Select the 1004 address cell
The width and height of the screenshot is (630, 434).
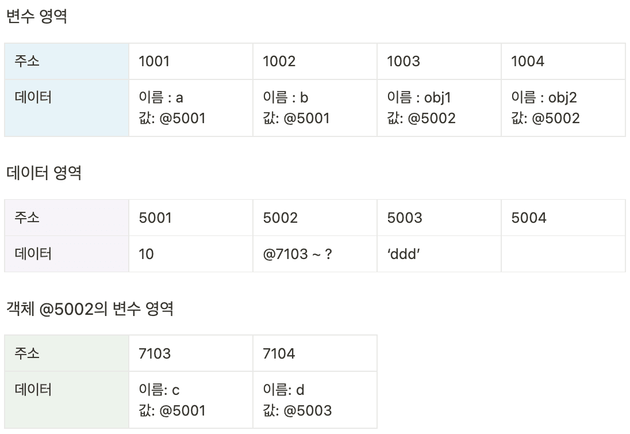pyautogui.click(x=563, y=62)
